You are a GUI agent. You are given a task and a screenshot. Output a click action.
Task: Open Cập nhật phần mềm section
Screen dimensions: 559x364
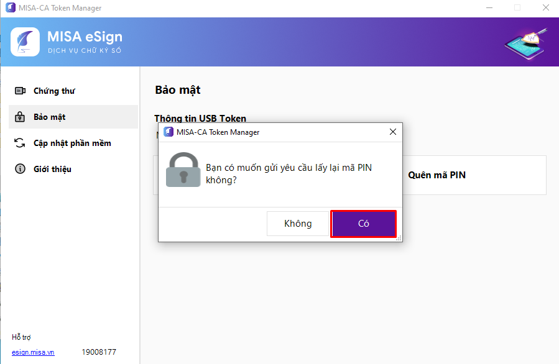[73, 143]
